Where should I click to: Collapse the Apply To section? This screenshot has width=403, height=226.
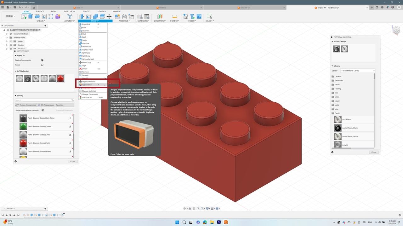tap(15, 55)
